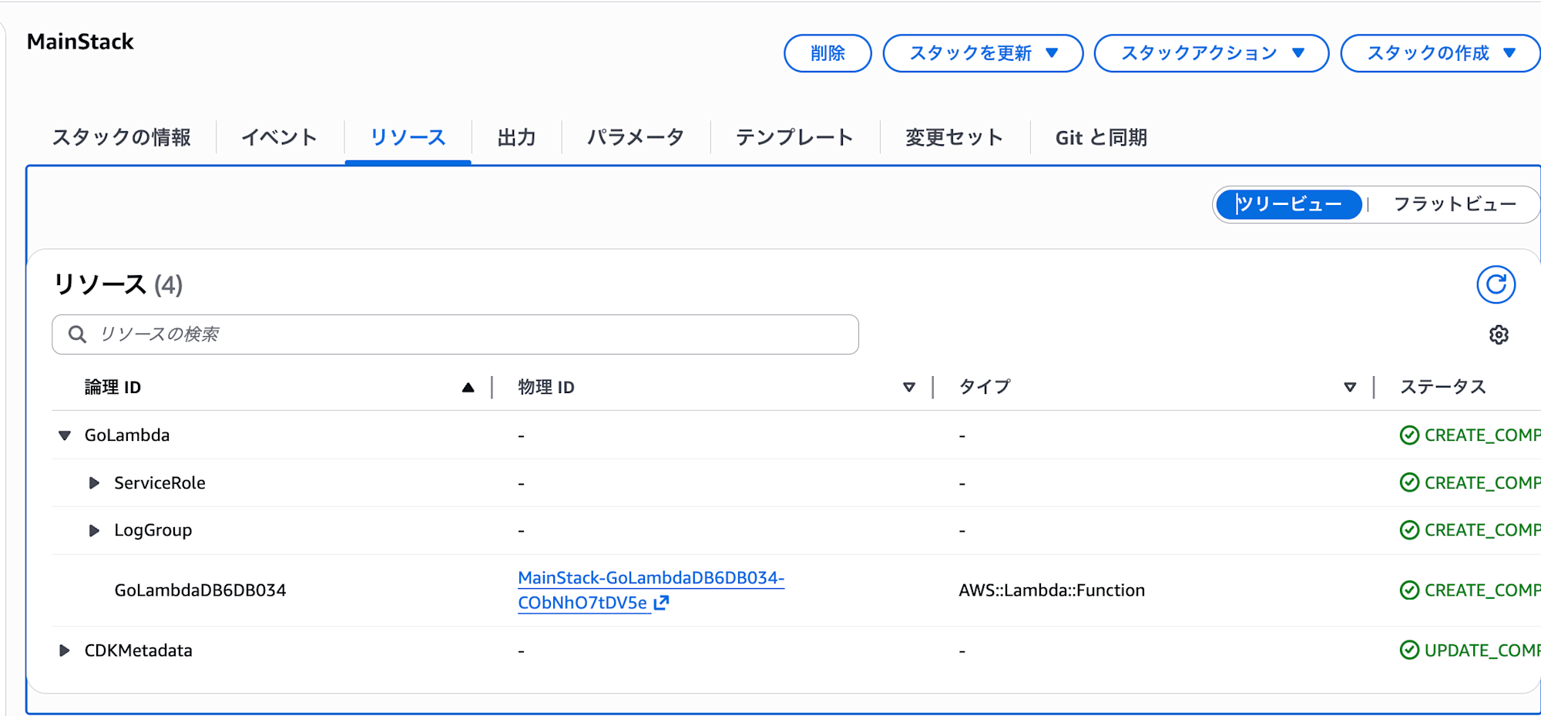Click the CREATE_COMPLETE status icon for GoLambda
This screenshot has height=716, width=1541.
(x=1408, y=435)
